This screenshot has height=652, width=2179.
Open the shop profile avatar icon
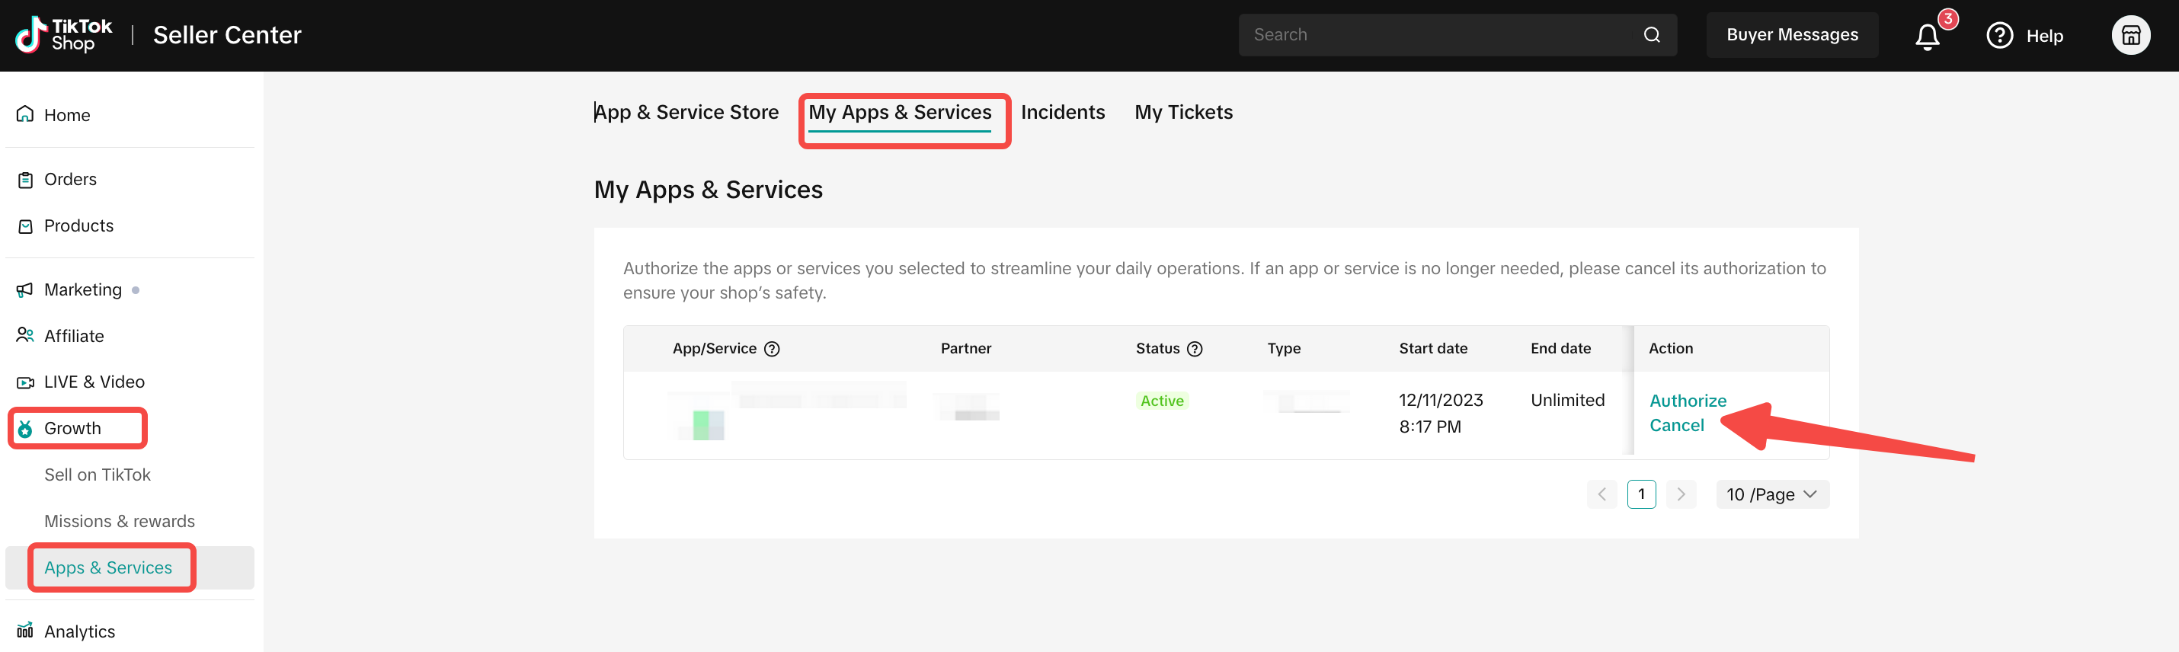click(x=2130, y=36)
